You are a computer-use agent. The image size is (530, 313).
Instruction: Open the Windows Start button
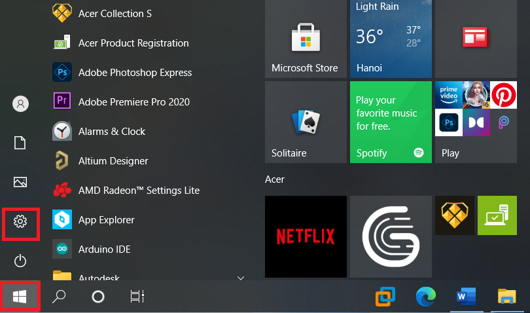[20, 297]
